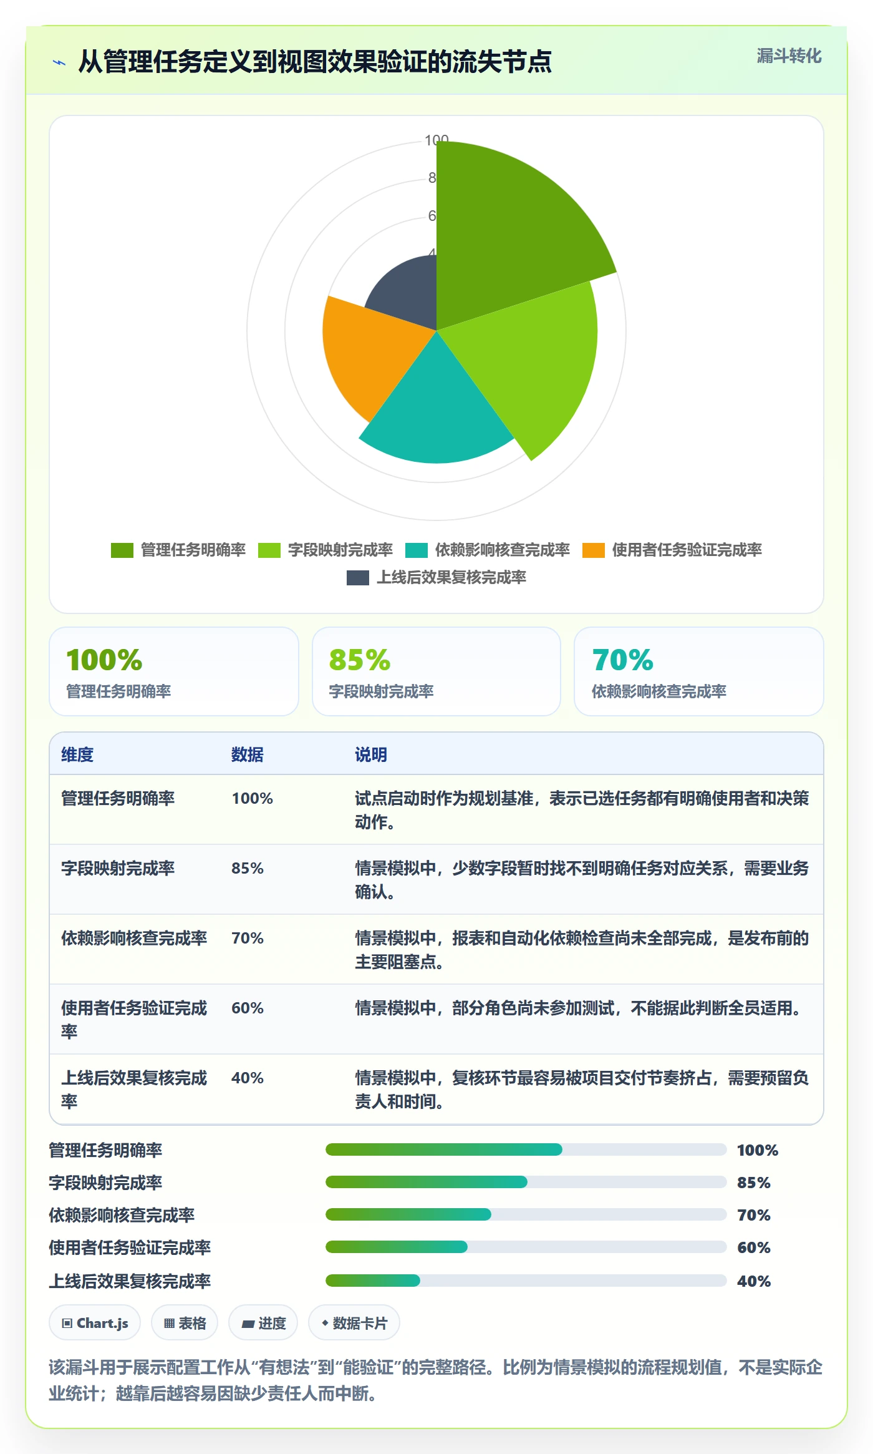Click the 漏斗转化 label in header

click(x=789, y=56)
